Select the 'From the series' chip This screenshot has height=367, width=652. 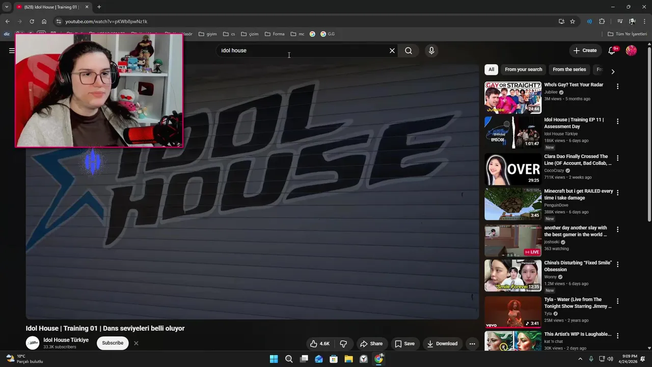coord(569,69)
